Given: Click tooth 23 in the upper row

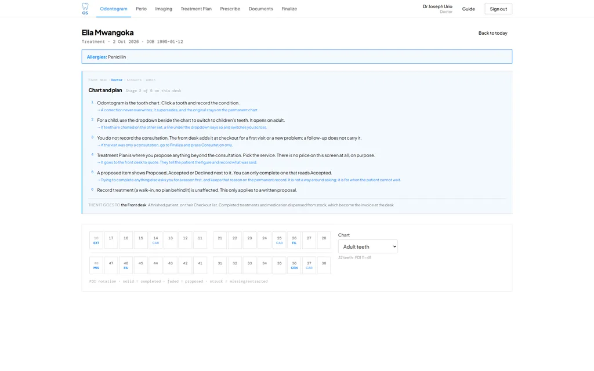Looking at the screenshot, I should [x=249, y=240].
